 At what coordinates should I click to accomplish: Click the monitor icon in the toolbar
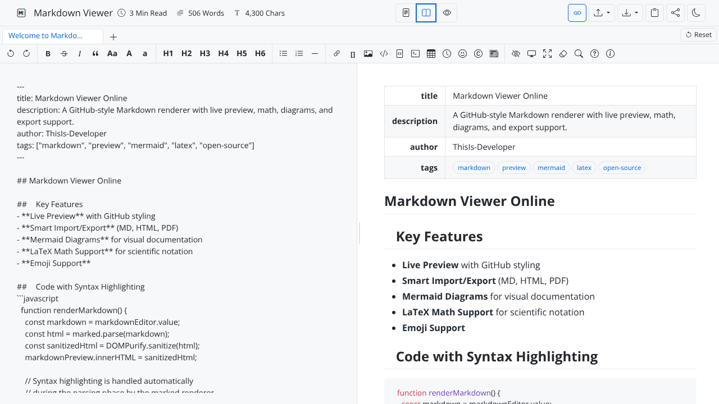[532, 54]
